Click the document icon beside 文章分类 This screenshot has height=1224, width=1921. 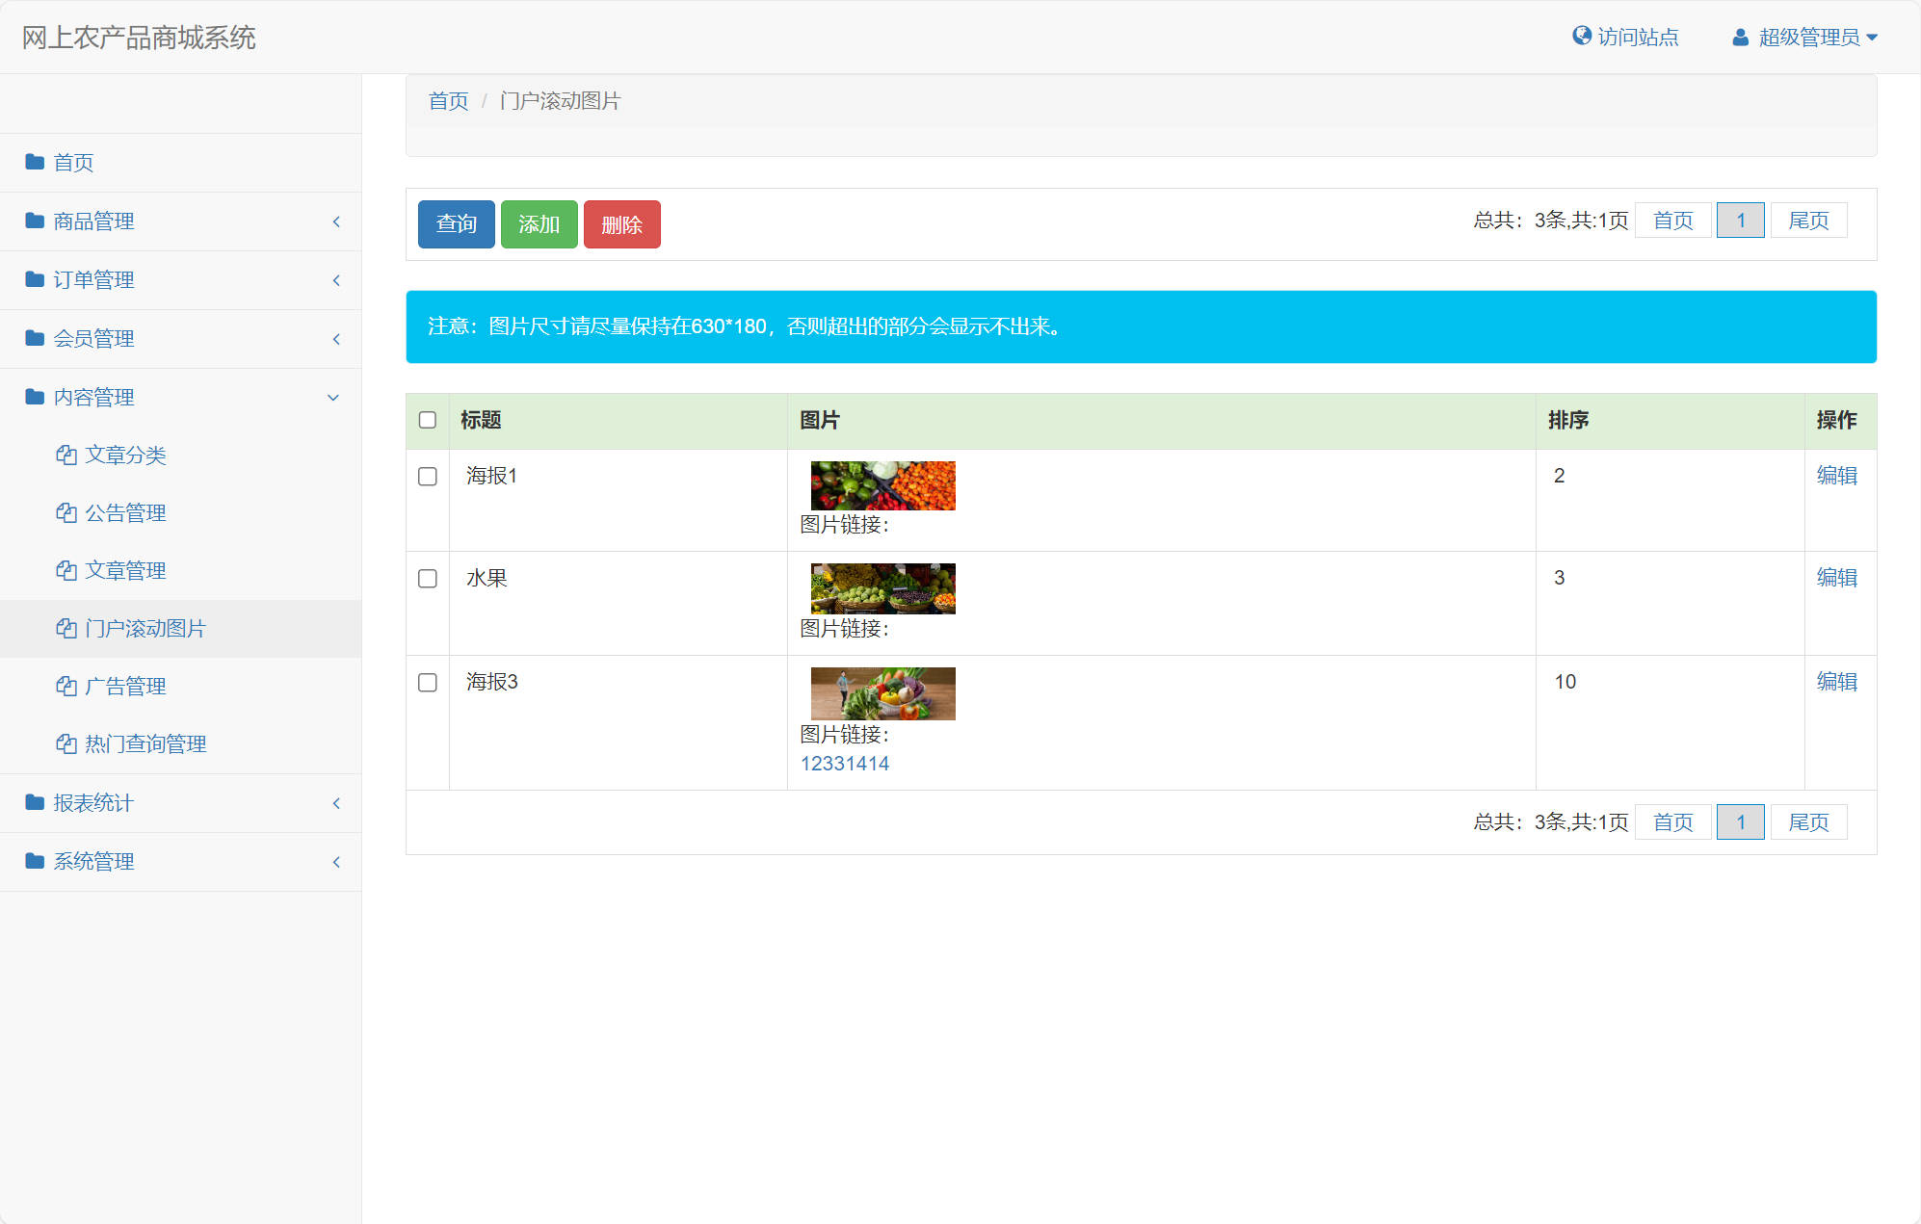(x=66, y=455)
